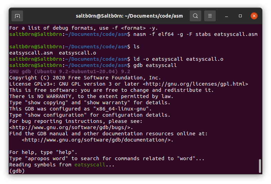Click the 'GNU gdb (Ubuntu 9.2' version line
271x184 pixels.
70,71
